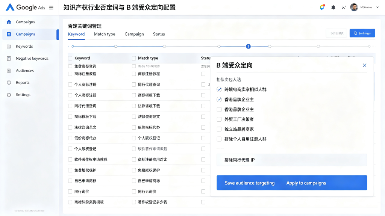Image resolution: width=385 pixels, height=216 pixels.
Task: Uncheck the checked 香港品牌企业主 option
Action: coord(219,100)
